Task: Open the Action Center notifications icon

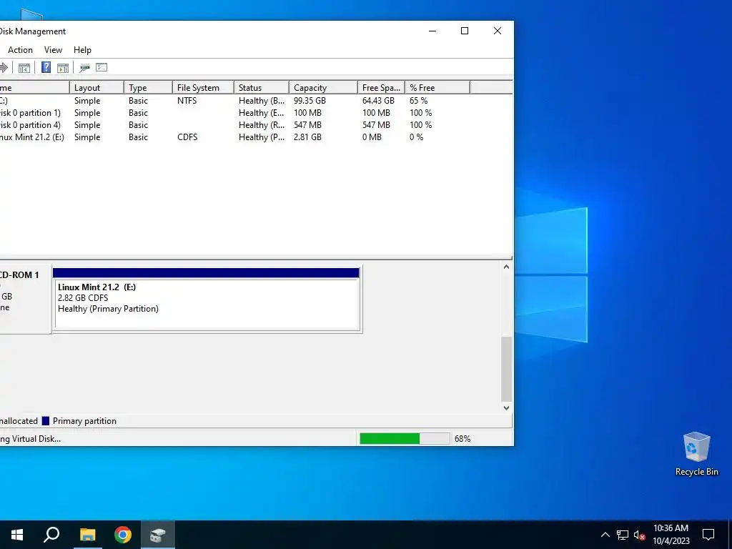Action: click(x=708, y=535)
